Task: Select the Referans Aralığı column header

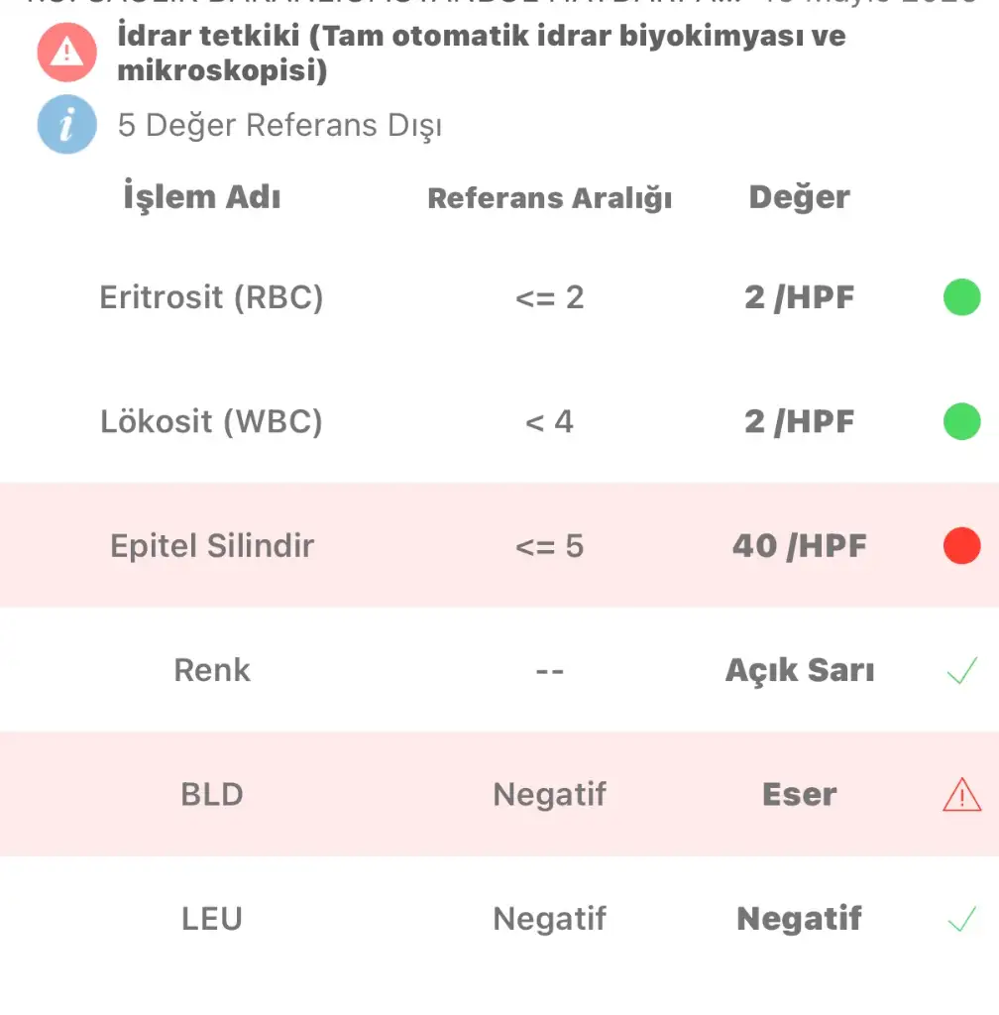Action: pyautogui.click(x=549, y=198)
